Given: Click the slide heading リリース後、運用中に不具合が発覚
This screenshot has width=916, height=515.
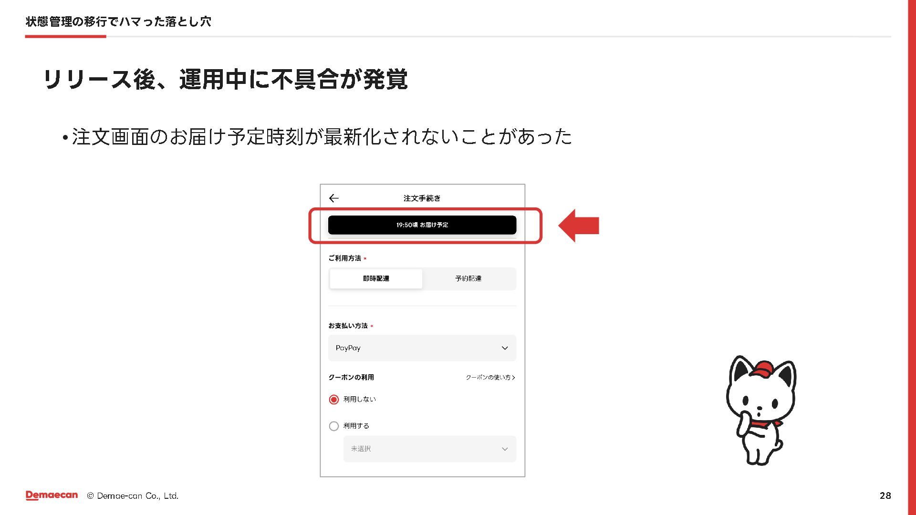Looking at the screenshot, I should click(225, 80).
